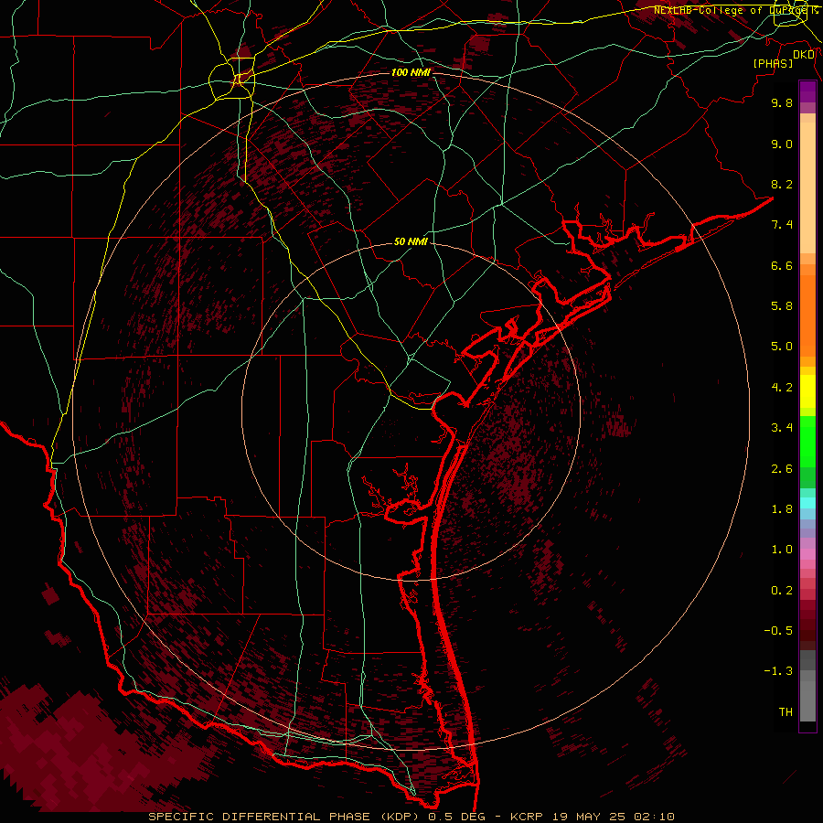The width and height of the screenshot is (823, 823).
Task: Click the '-0.5' scale value
Action: click(x=778, y=631)
